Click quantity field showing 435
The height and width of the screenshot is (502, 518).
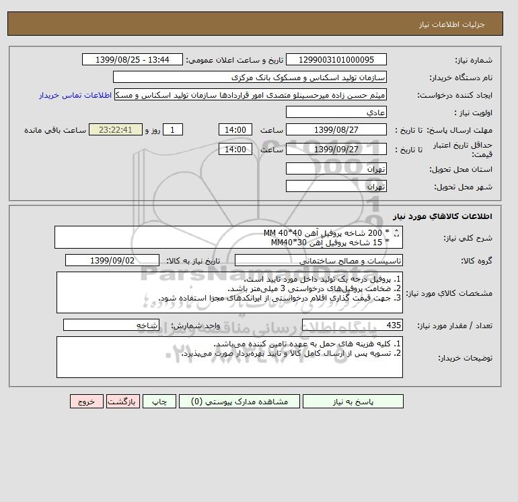[352, 325]
